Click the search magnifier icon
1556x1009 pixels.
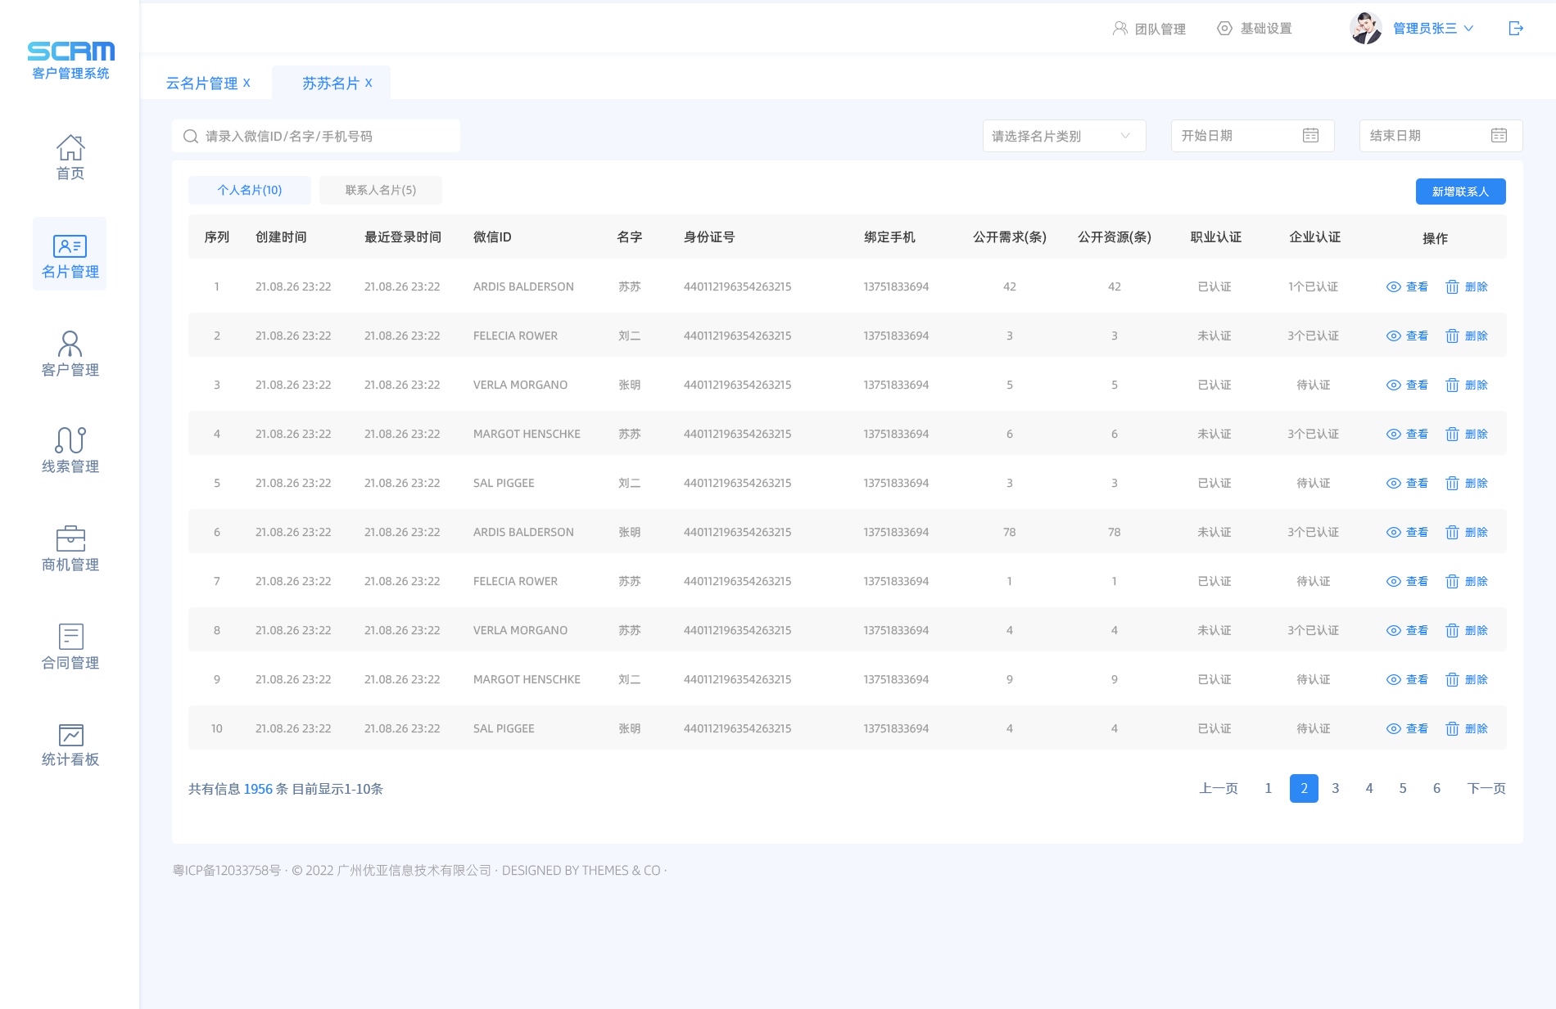pyautogui.click(x=191, y=136)
